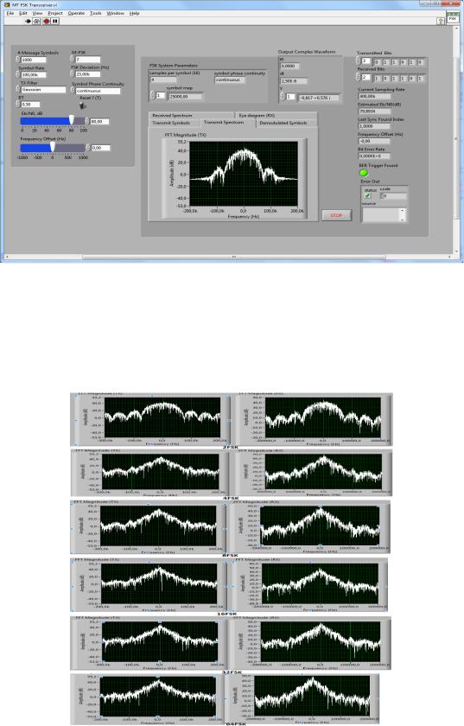Click the window's vertical scrollbar
464x726 pixels.
click(456, 139)
